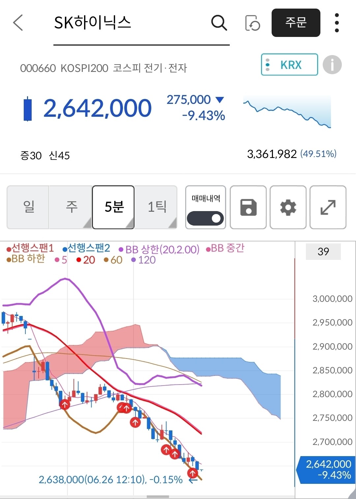
Task: Tap the recent history refresh icon
Action: (252, 23)
